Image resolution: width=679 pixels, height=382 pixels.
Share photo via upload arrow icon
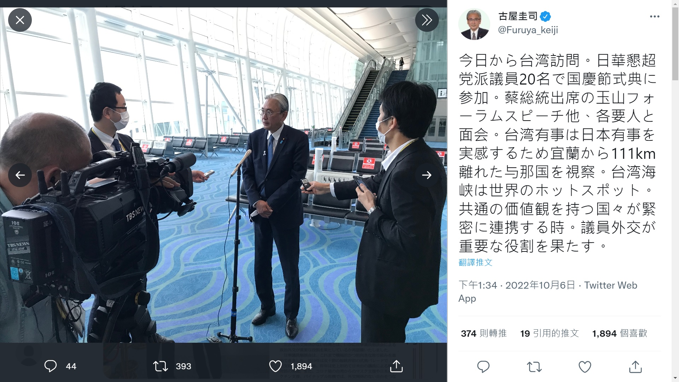point(396,366)
